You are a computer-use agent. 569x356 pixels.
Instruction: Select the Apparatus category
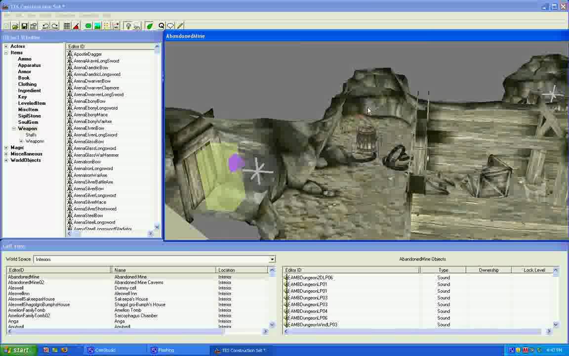(30, 65)
